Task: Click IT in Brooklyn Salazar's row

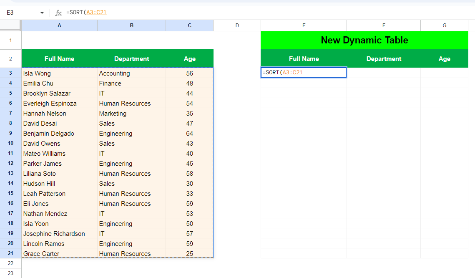Action: click(x=131, y=94)
